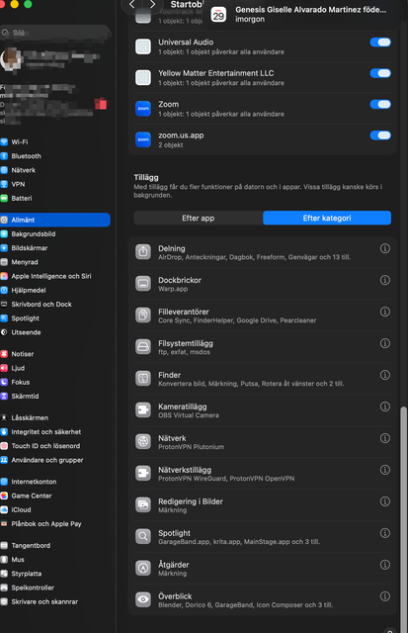Select Allmänt in the sidebar
408x633 pixels.
tap(55, 220)
